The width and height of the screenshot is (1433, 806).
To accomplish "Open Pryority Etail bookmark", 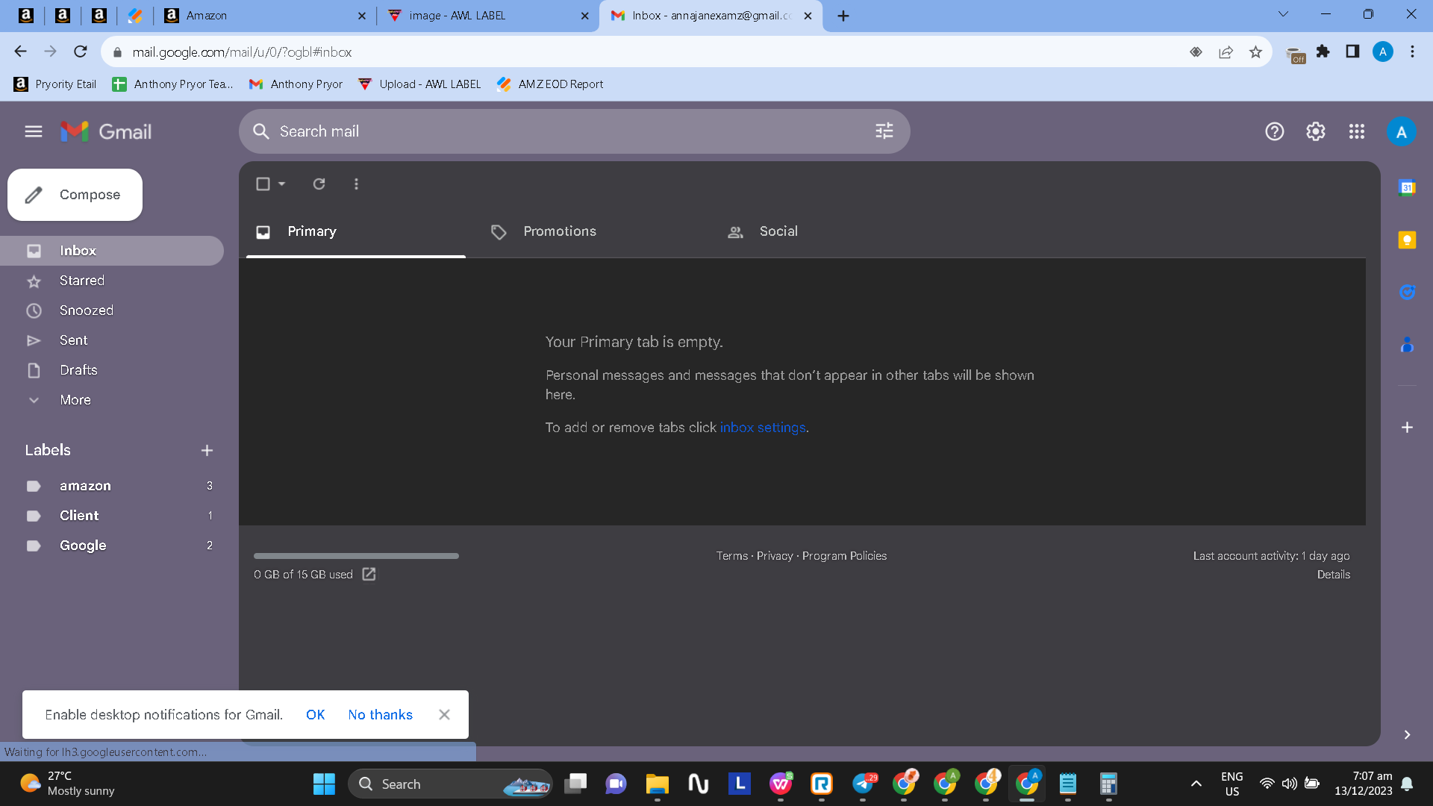I will point(55,84).
